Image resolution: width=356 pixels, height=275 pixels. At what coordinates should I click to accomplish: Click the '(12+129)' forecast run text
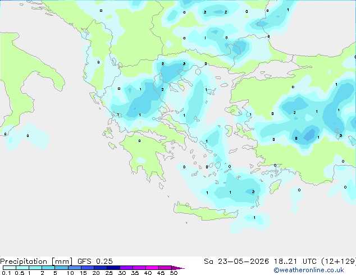[x=338, y=262]
